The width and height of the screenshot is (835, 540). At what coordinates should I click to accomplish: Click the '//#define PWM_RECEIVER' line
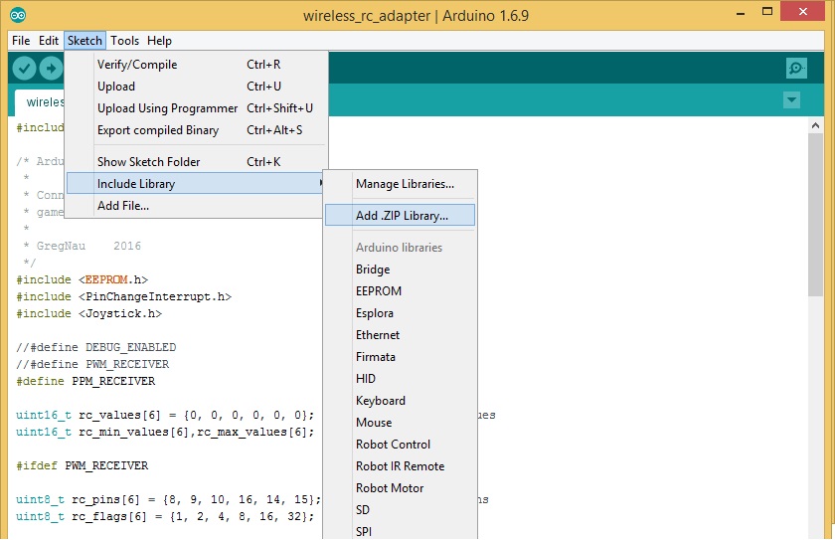click(x=92, y=364)
